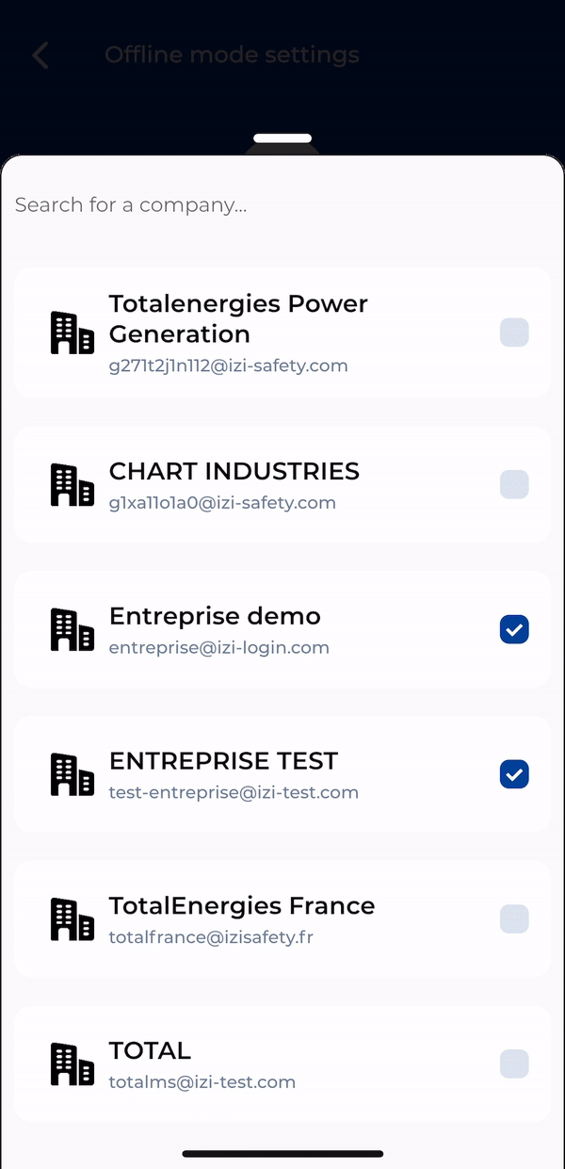Image resolution: width=565 pixels, height=1169 pixels.
Task: Click building icon next to TotalEnergies France
Action: pyautogui.click(x=72, y=919)
